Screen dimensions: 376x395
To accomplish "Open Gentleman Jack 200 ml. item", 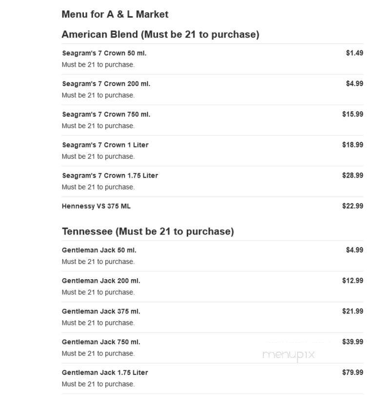I will point(101,281).
